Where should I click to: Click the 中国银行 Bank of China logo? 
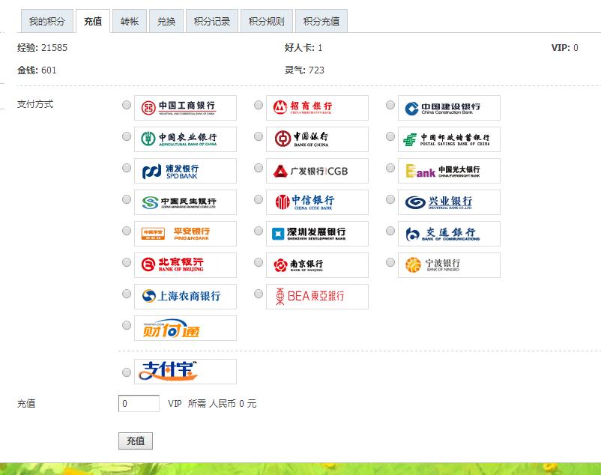point(317,139)
